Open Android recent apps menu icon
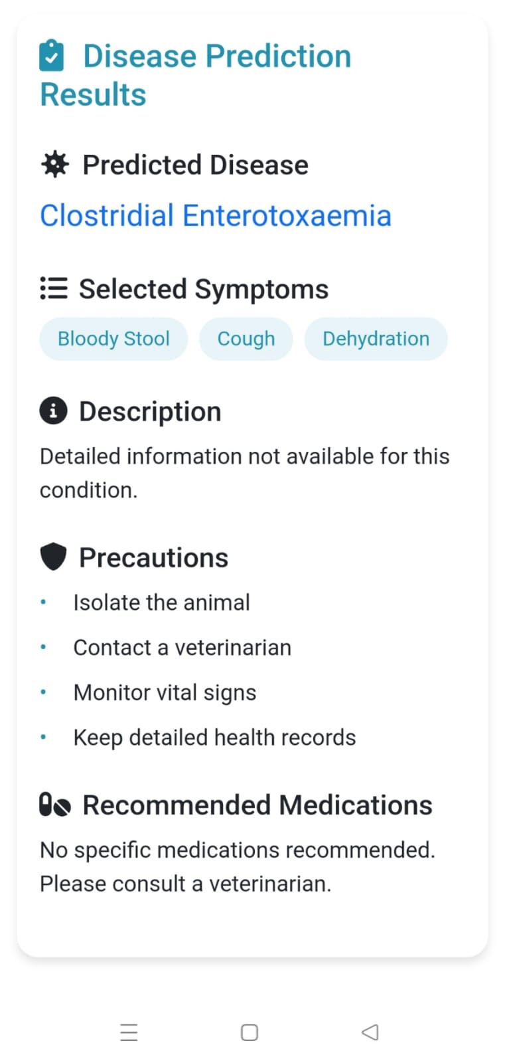505x1063 pixels. pyautogui.click(x=129, y=1032)
